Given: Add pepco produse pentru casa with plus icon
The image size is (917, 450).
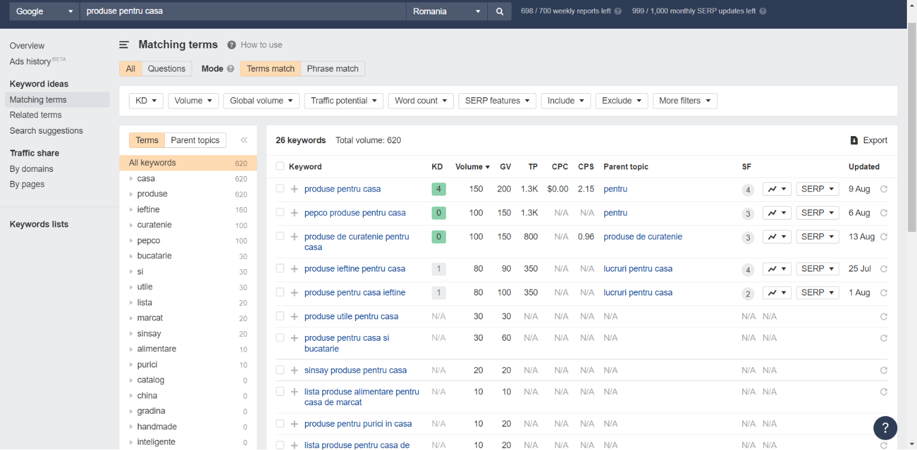Looking at the screenshot, I should tap(294, 213).
